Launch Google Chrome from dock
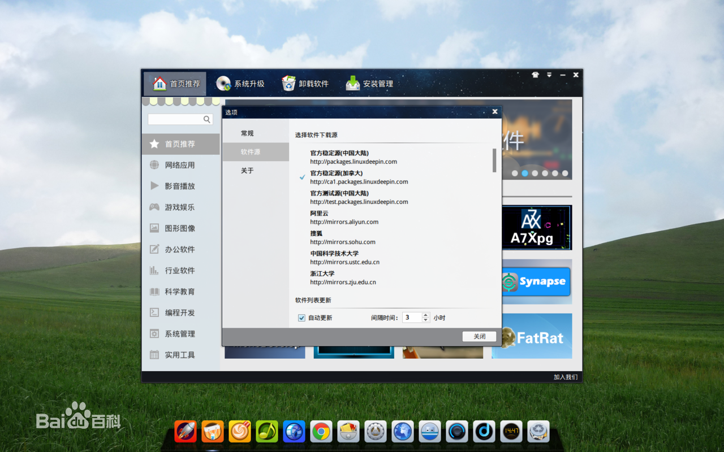Screen dimensions: 724x452 pos(321,432)
